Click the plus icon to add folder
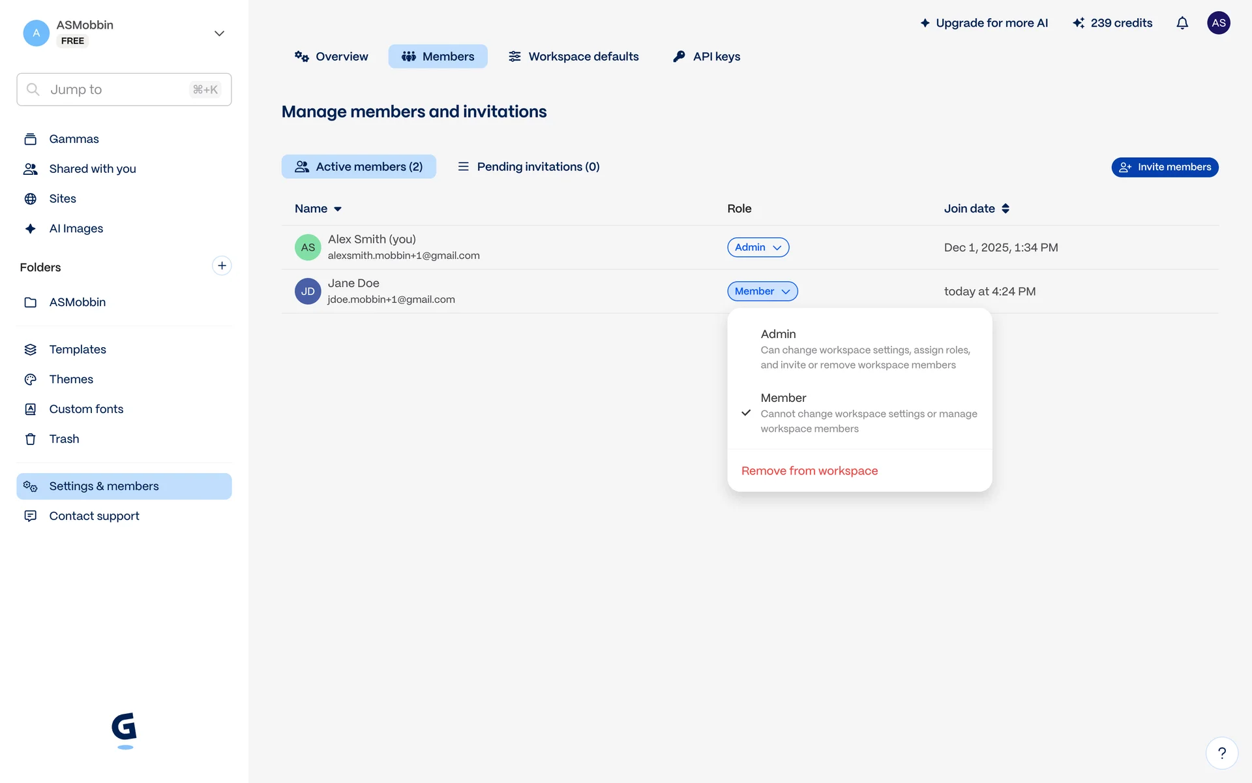Image resolution: width=1252 pixels, height=783 pixels. tap(222, 266)
